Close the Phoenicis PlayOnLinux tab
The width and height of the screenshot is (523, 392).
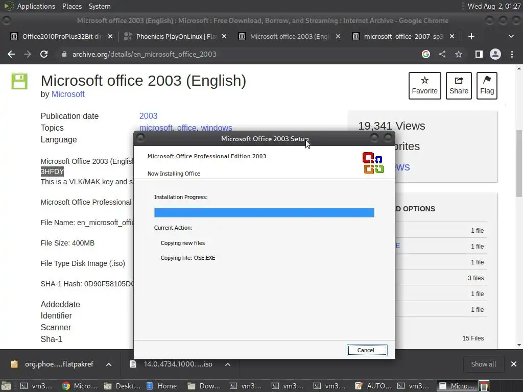point(224,36)
